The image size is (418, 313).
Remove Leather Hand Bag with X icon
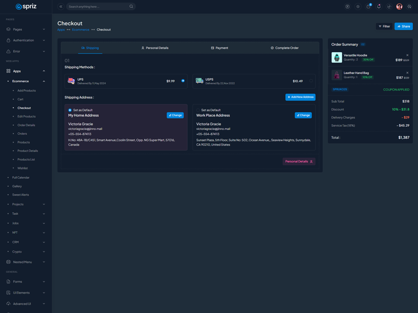pyautogui.click(x=408, y=73)
